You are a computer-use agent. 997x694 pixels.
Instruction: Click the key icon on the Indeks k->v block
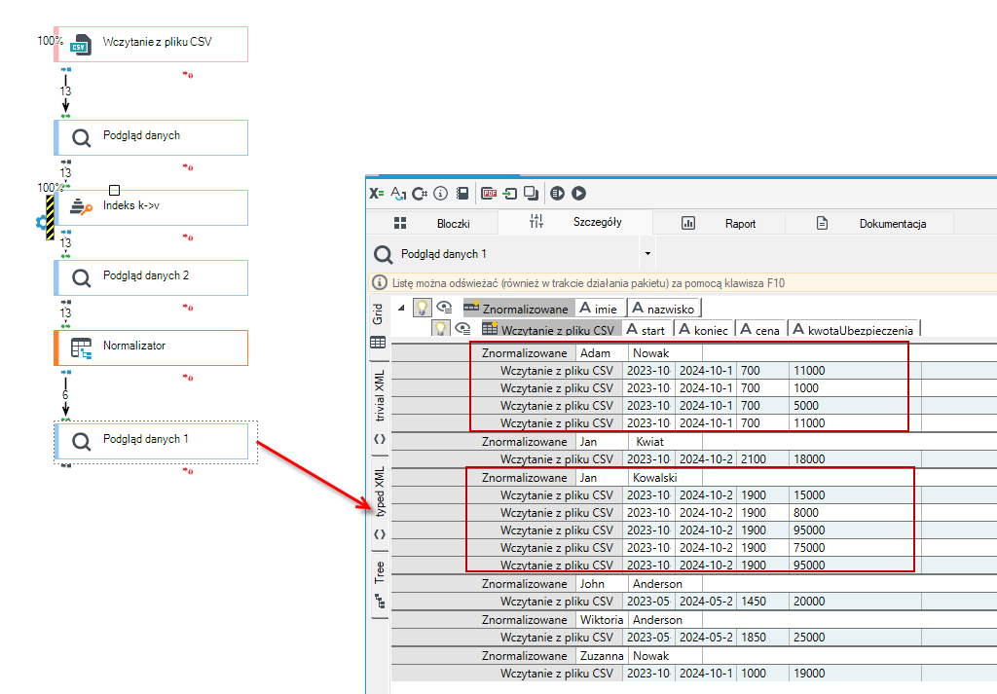coord(81,206)
